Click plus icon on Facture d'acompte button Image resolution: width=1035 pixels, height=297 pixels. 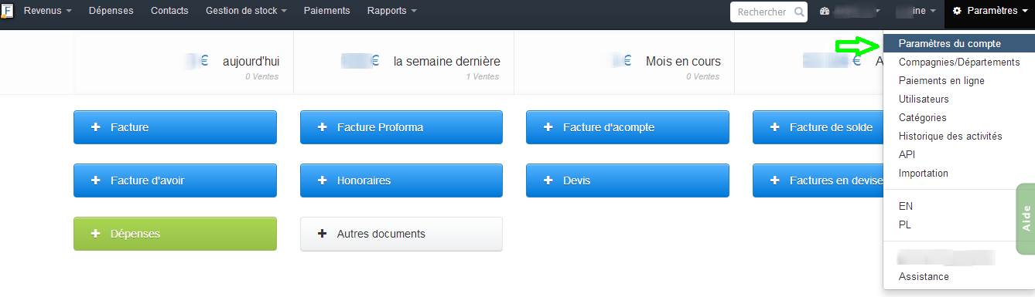(x=548, y=127)
